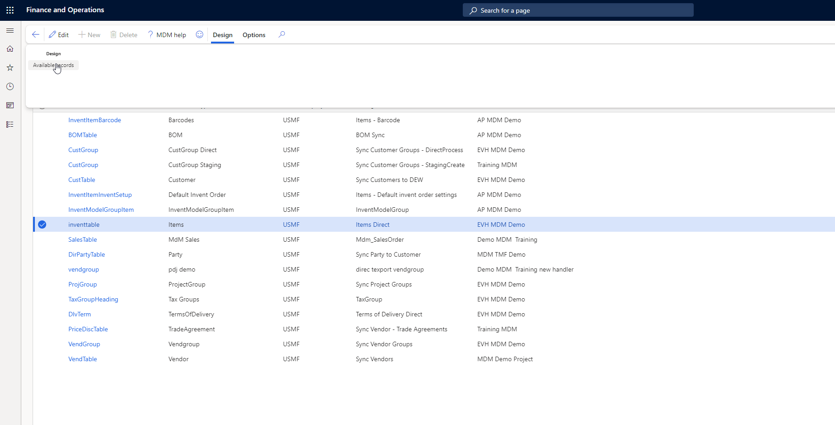Open the TaxGroupHeading link
Image resolution: width=835 pixels, height=425 pixels.
(93, 299)
